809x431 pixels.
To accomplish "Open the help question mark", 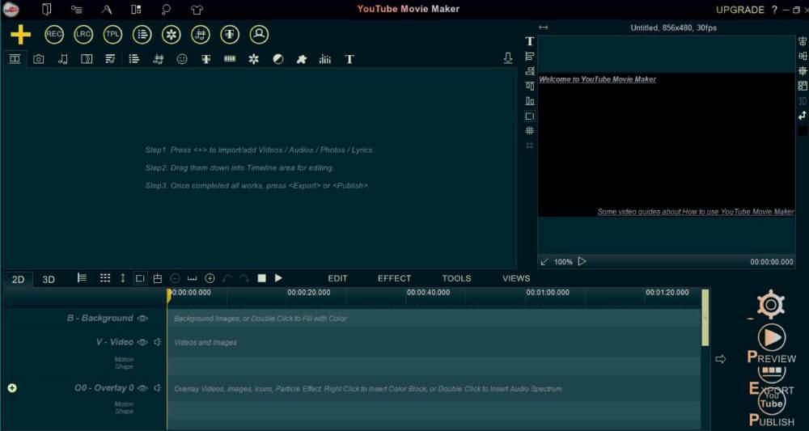I will click(774, 10).
